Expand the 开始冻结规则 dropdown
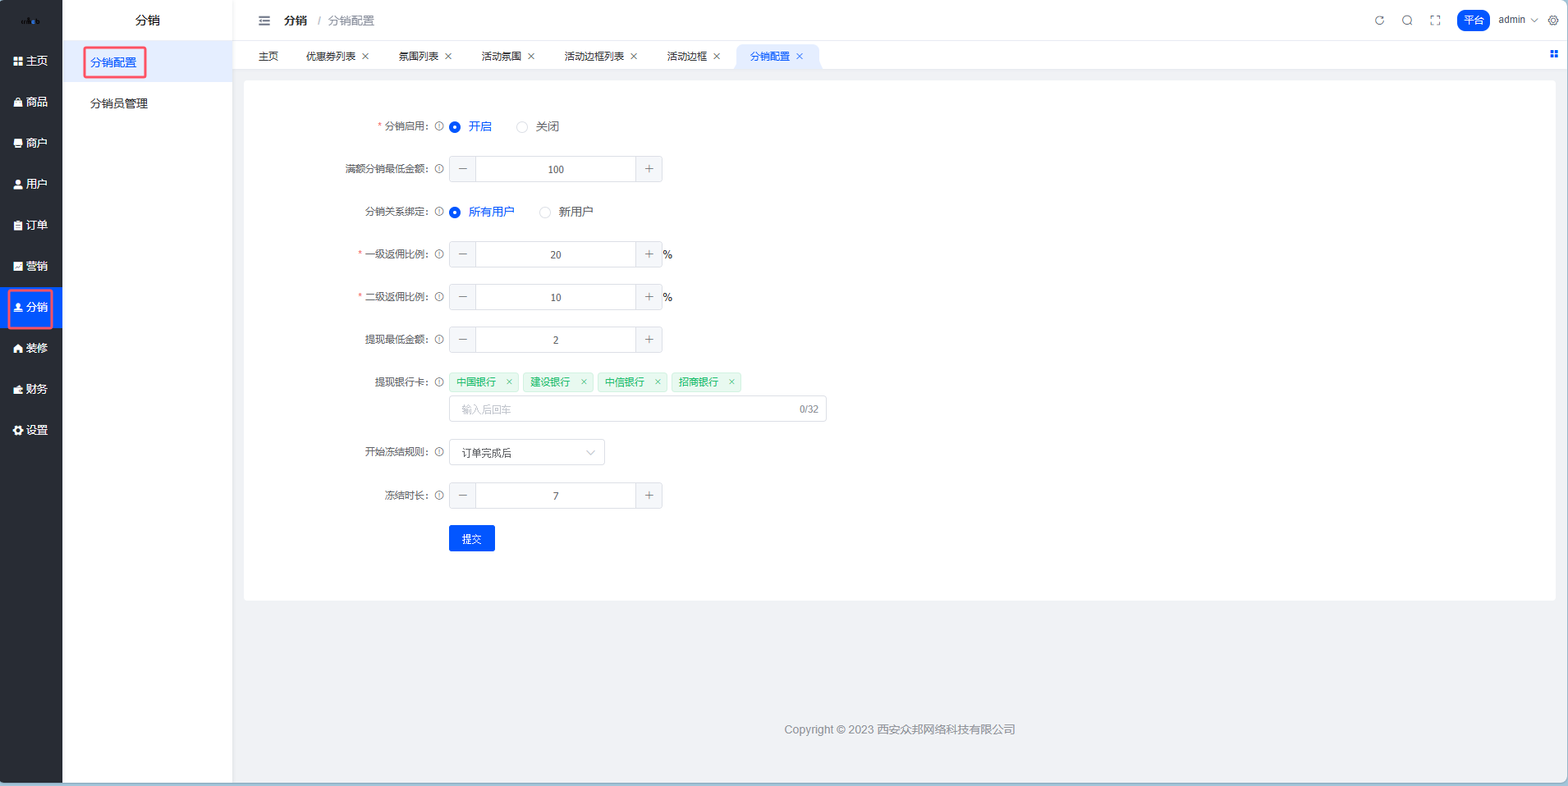The width and height of the screenshot is (1568, 786). coord(526,453)
